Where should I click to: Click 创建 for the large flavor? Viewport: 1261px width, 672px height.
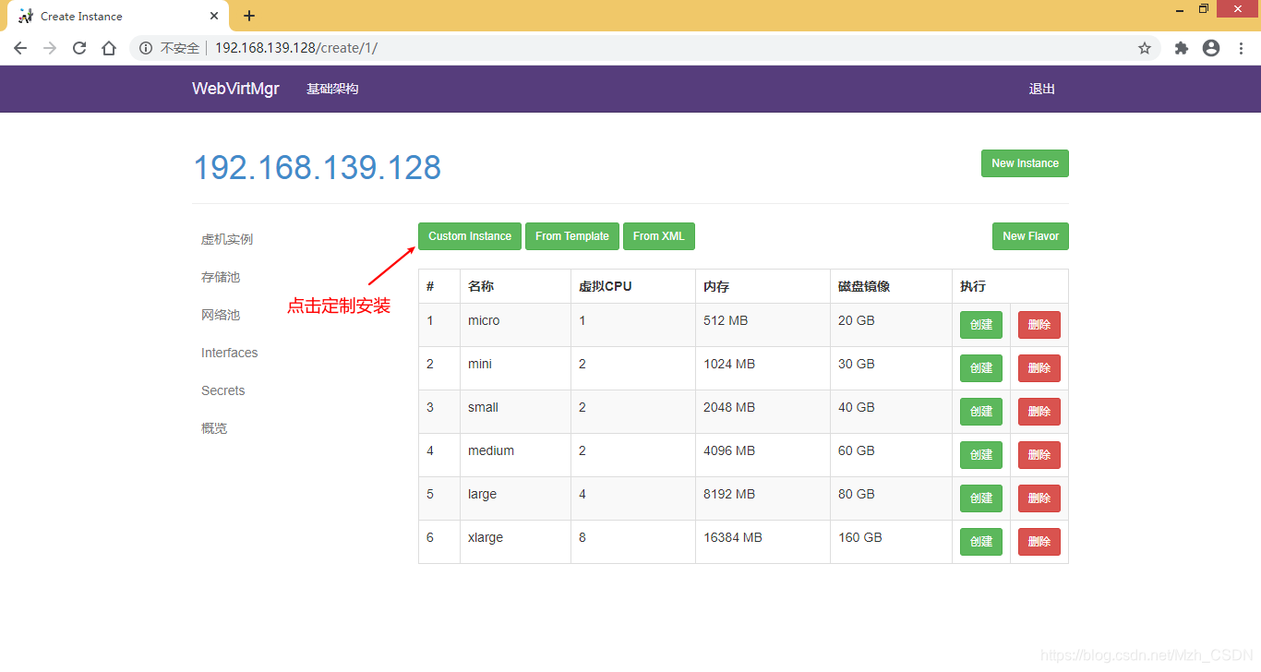[981, 498]
